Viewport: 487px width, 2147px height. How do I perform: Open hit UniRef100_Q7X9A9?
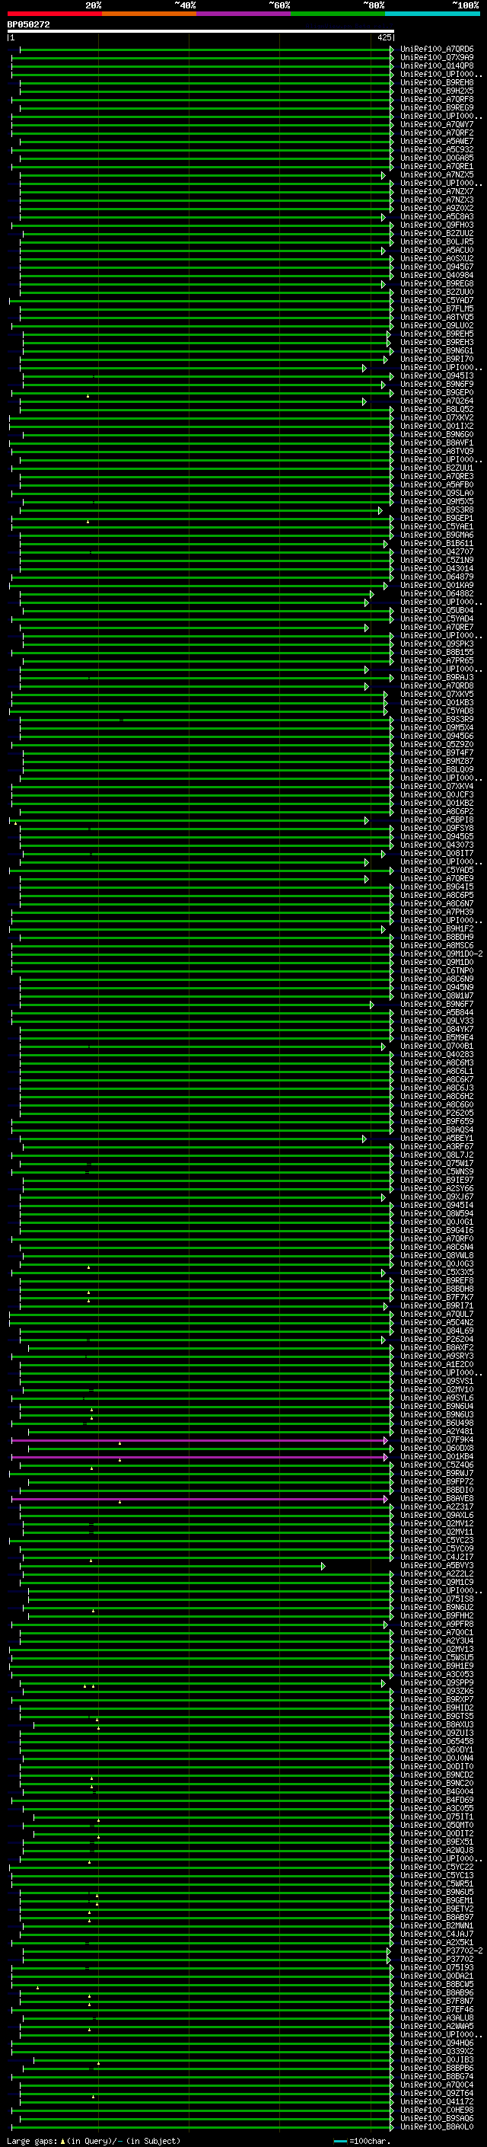coord(437,58)
